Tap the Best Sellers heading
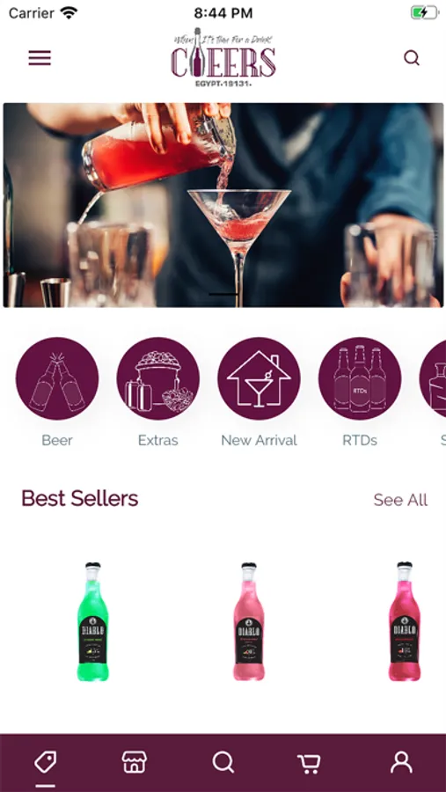The width and height of the screenshot is (446, 792). (x=80, y=499)
